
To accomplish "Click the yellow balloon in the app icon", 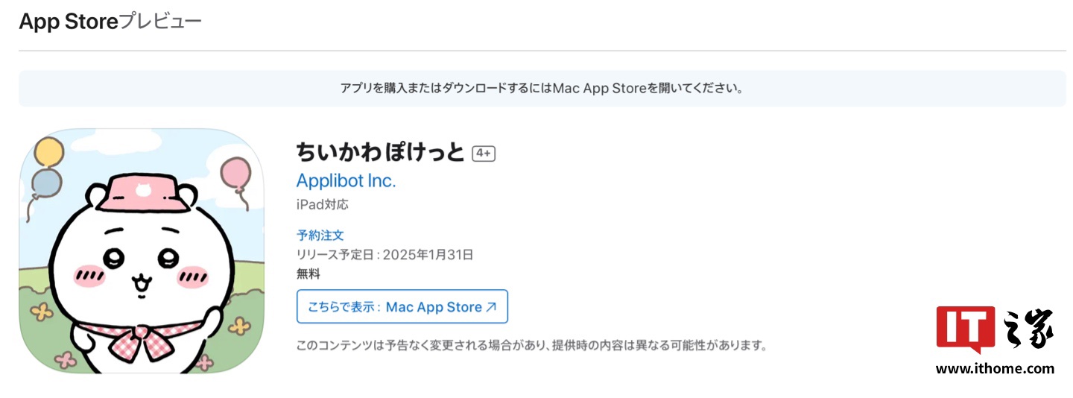I will (49, 153).
